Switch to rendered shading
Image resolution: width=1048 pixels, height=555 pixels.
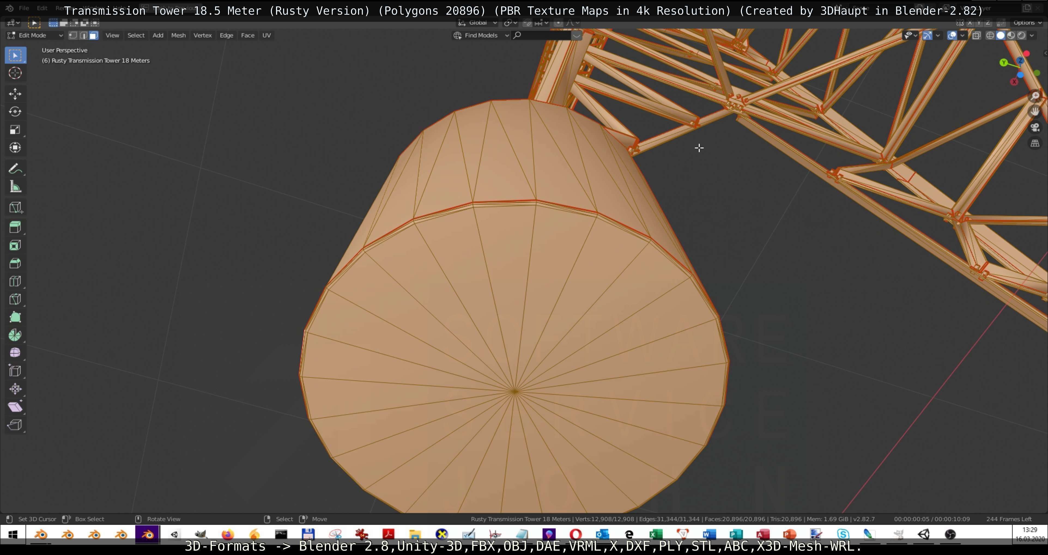[x=1022, y=35]
